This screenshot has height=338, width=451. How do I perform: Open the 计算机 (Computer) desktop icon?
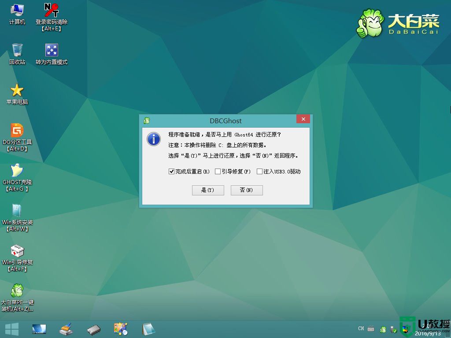click(17, 14)
